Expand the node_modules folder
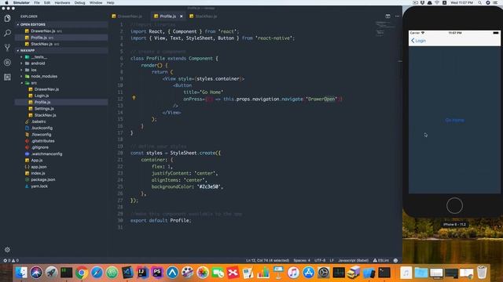Screen dimensions: 503x282 [x=44, y=76]
